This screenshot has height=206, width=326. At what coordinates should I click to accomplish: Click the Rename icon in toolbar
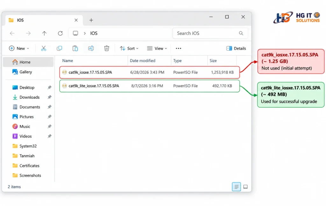(91, 48)
